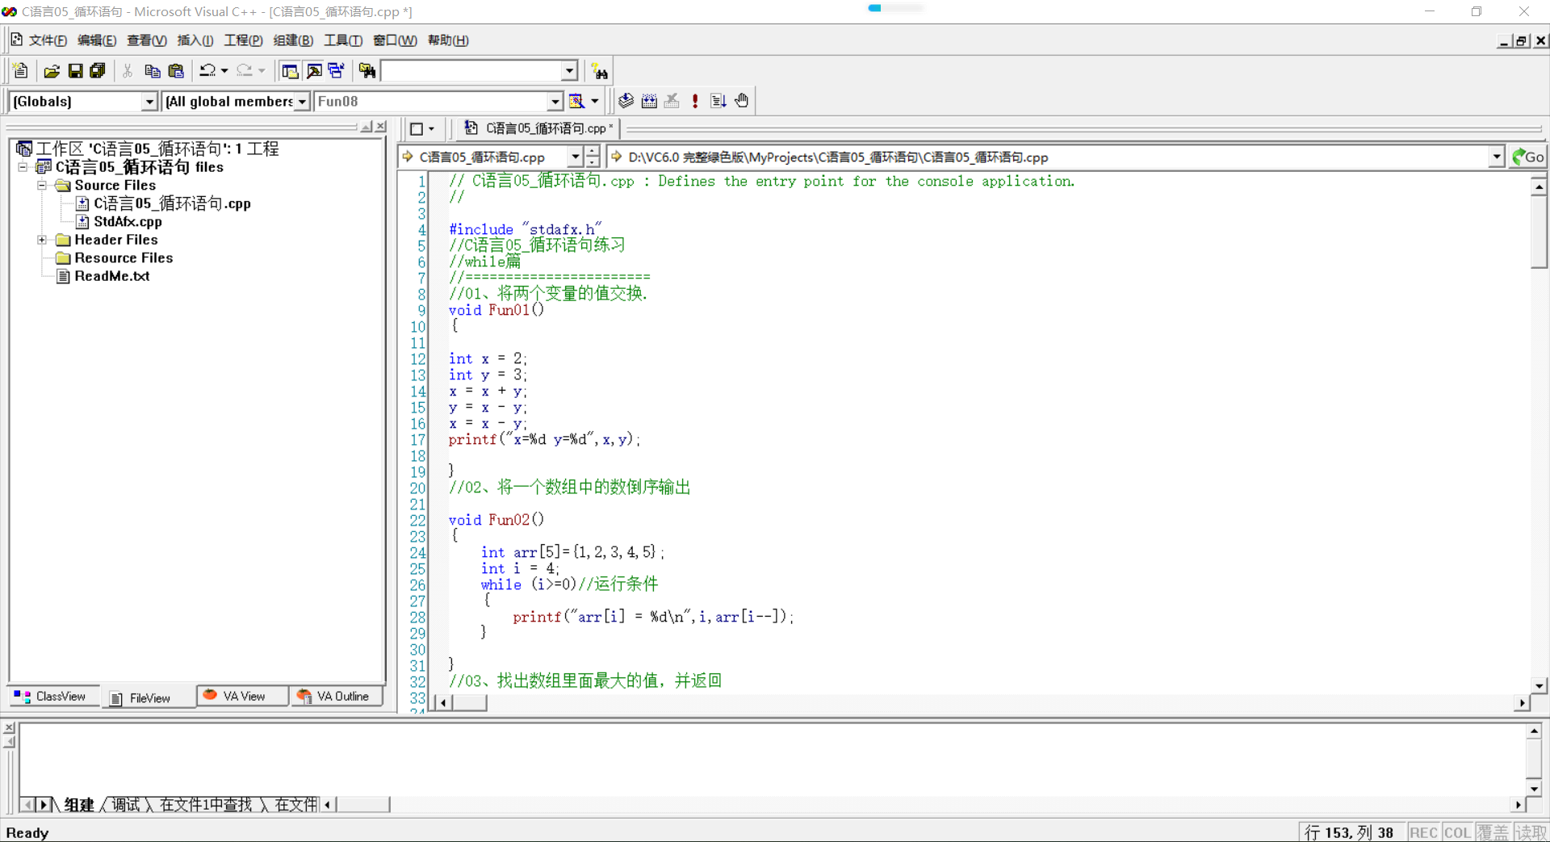Open the VA file name combo dropdown

point(575,157)
